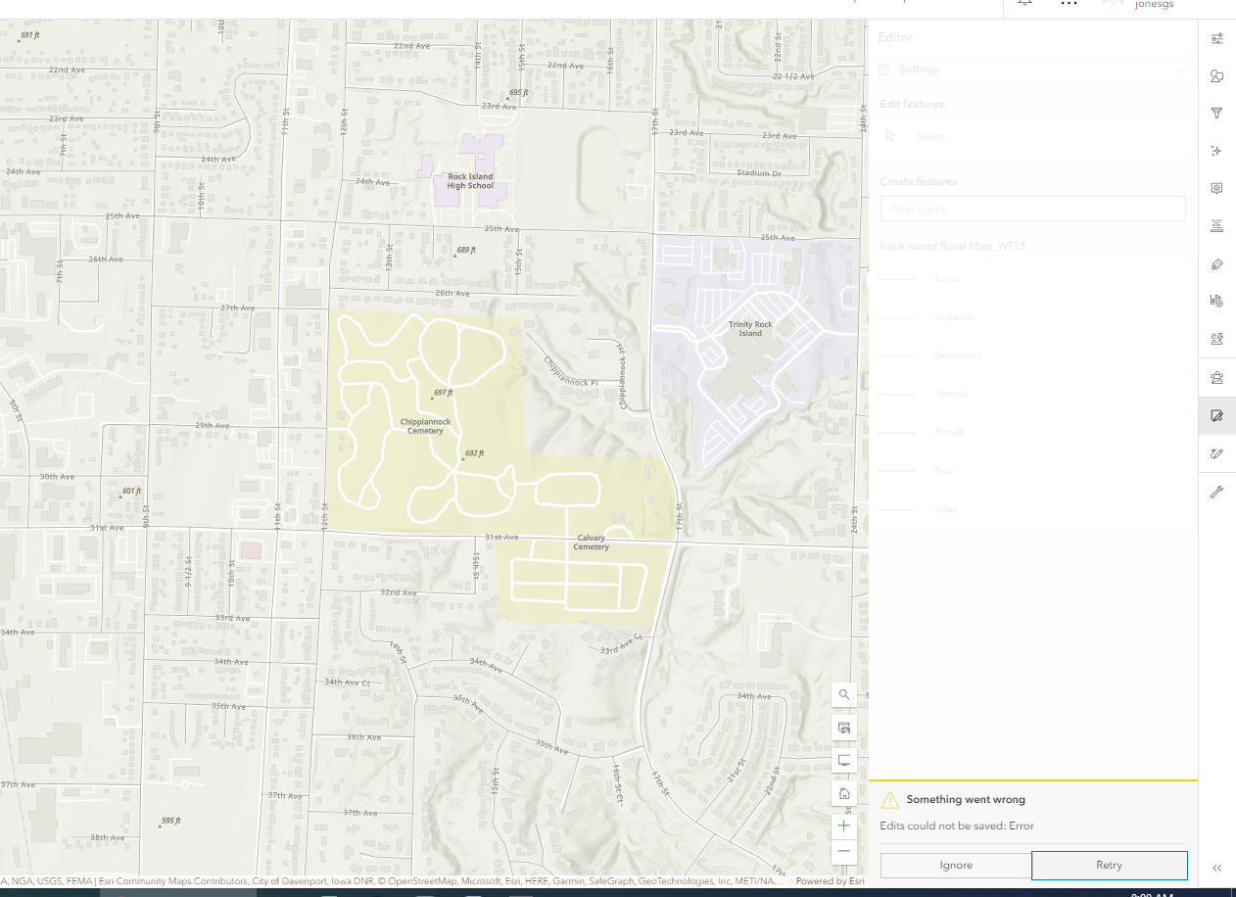This screenshot has height=897, width=1236.
Task: Ignore the edit save error
Action: 956,865
